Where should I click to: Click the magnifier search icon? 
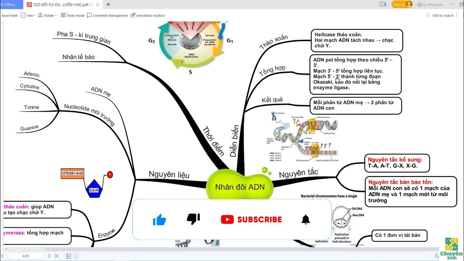click(428, 16)
